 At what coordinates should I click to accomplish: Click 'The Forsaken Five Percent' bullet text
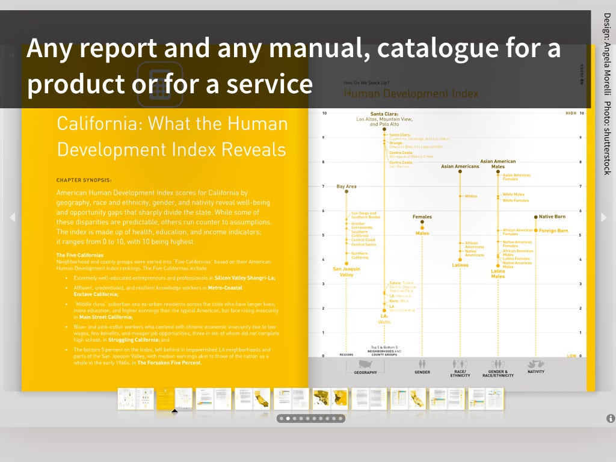(169, 363)
